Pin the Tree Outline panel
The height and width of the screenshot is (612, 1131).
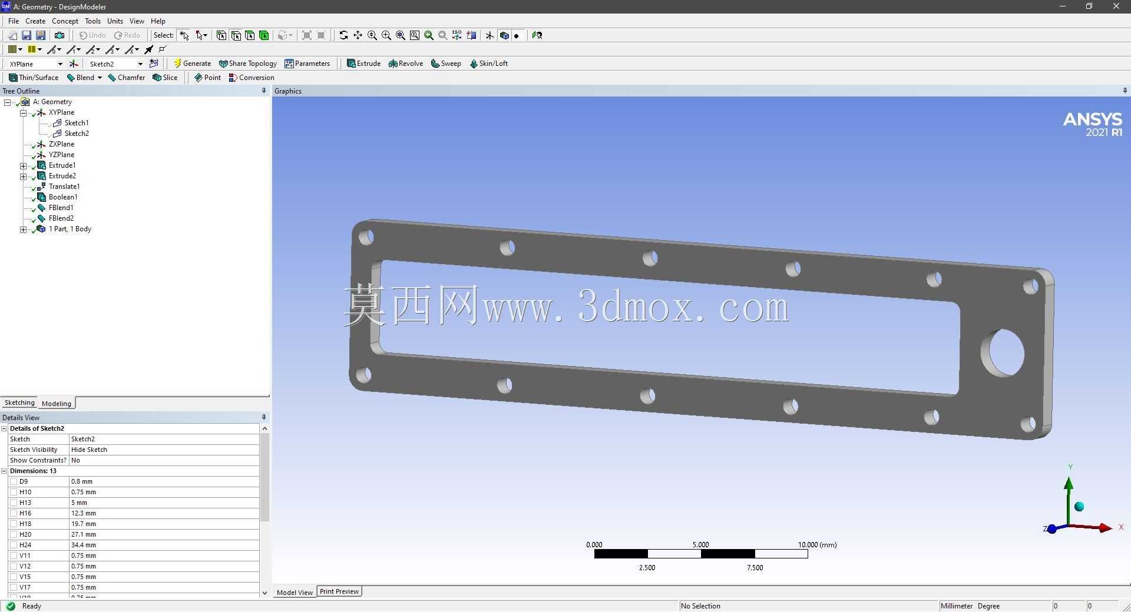(264, 91)
